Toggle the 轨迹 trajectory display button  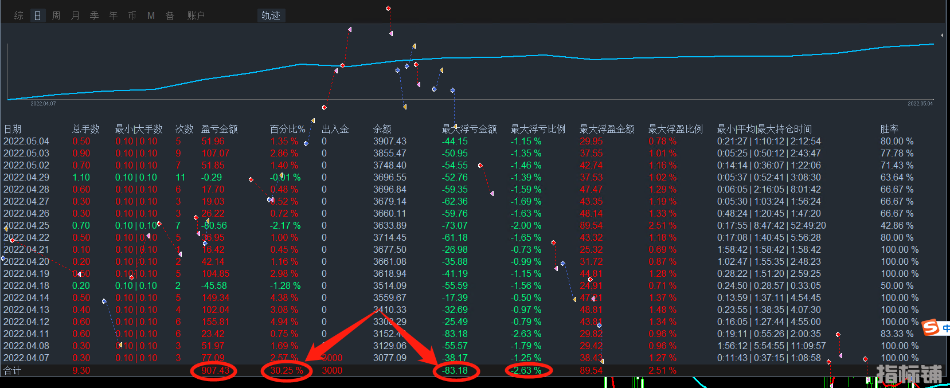271,15
